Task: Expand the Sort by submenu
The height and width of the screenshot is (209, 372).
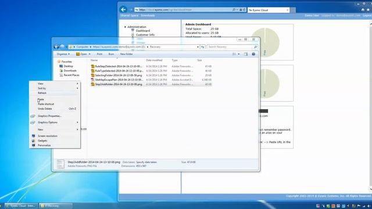Action: 77,88
